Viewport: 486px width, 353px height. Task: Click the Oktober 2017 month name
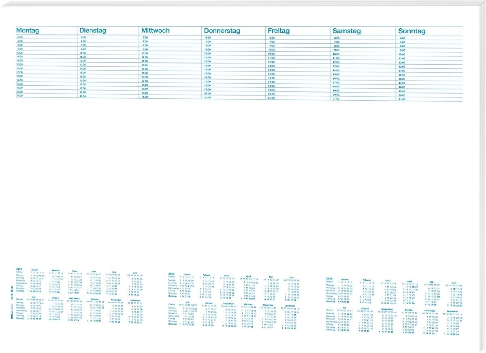pos(95,298)
